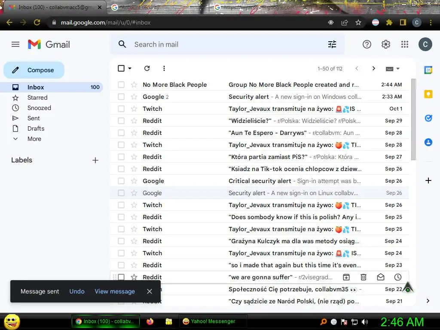Mark "we are gonna suffer" email as unread
Image resolution: width=440 pixels, height=330 pixels.
381,277
